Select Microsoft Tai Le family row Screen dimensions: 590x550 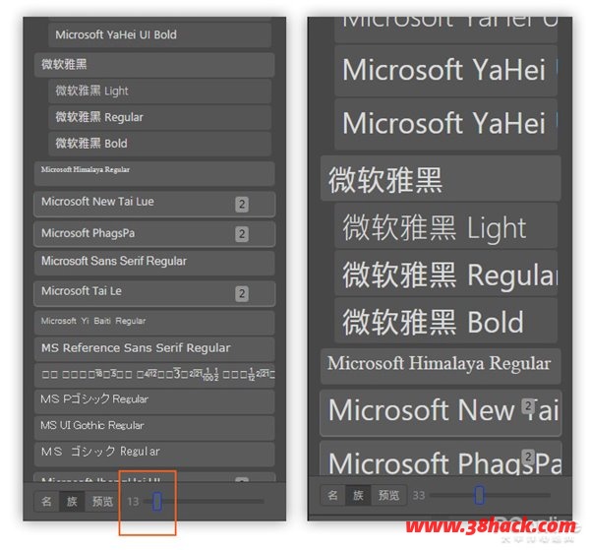(x=154, y=293)
